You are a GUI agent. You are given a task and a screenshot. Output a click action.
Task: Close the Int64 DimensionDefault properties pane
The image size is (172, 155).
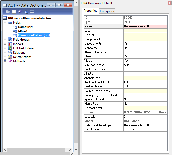[169, 3]
